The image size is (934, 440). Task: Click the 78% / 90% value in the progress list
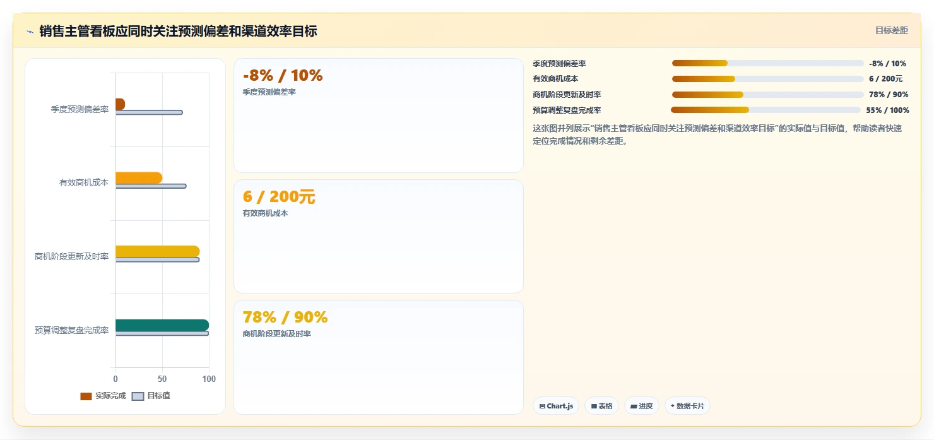pyautogui.click(x=889, y=95)
